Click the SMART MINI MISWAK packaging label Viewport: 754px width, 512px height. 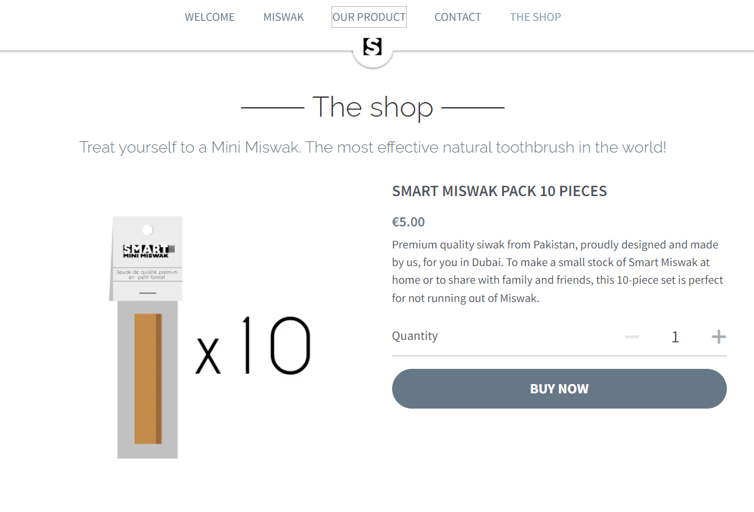(145, 249)
